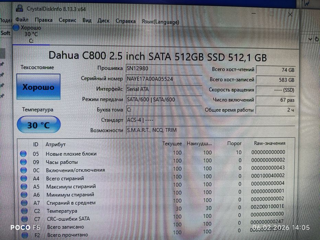The height and width of the screenshot is (240, 320).
Task: Open the Вид menu
Action: (x=87, y=21)
